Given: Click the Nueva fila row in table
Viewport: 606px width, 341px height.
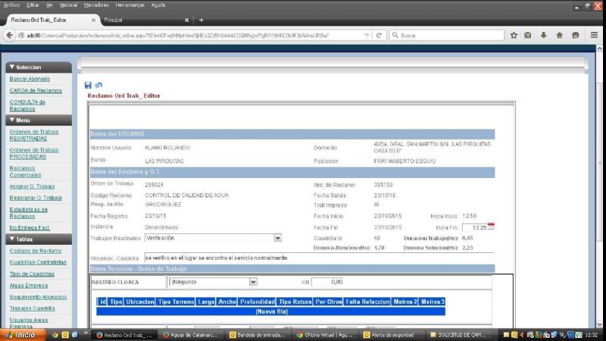Looking at the screenshot, I should pos(271,311).
